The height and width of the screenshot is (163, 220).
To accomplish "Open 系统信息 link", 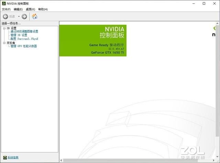I will point(13,157).
